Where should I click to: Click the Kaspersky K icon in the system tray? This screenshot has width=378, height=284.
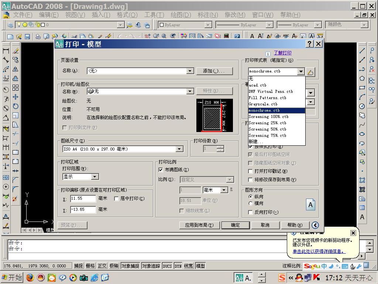pyautogui.click(x=316, y=278)
